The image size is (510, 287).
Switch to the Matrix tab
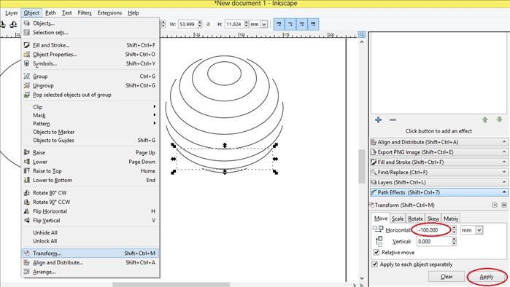pyautogui.click(x=451, y=219)
